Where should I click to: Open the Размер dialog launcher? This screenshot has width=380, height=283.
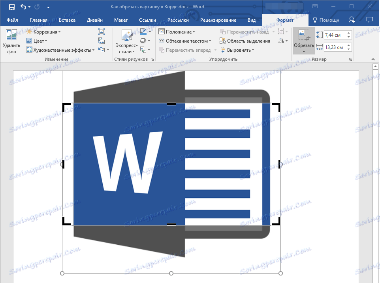click(x=350, y=59)
